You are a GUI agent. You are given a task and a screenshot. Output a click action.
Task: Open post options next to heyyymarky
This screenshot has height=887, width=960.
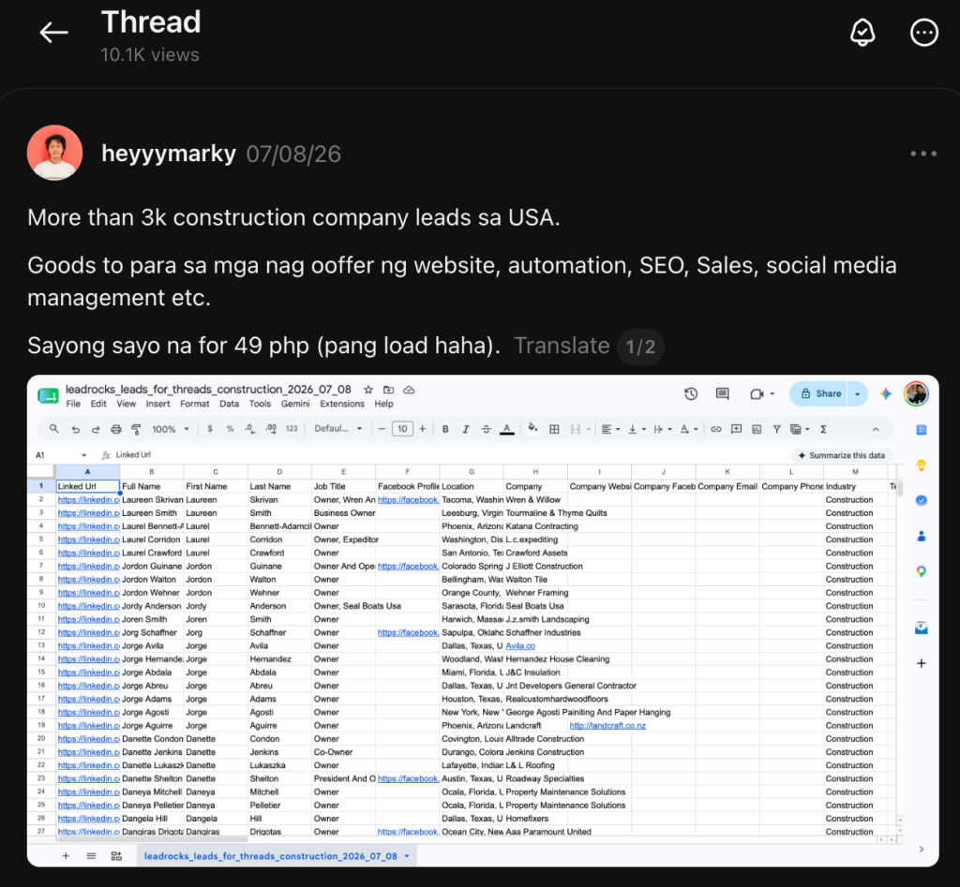(923, 154)
